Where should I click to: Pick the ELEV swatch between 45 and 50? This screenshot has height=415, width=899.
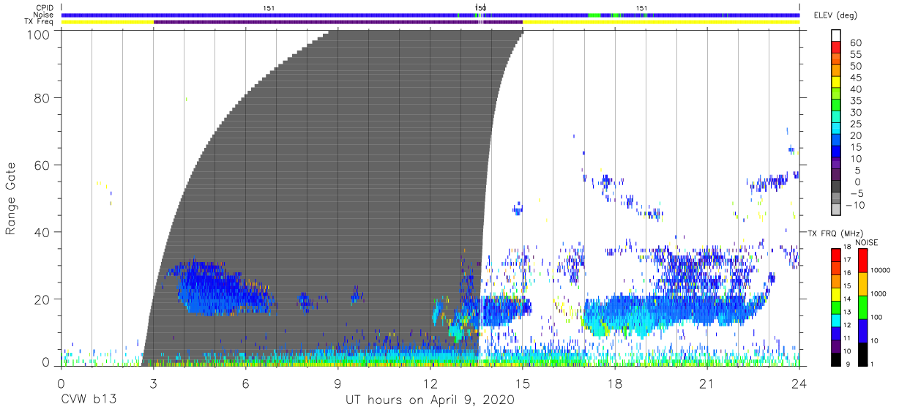836,72
